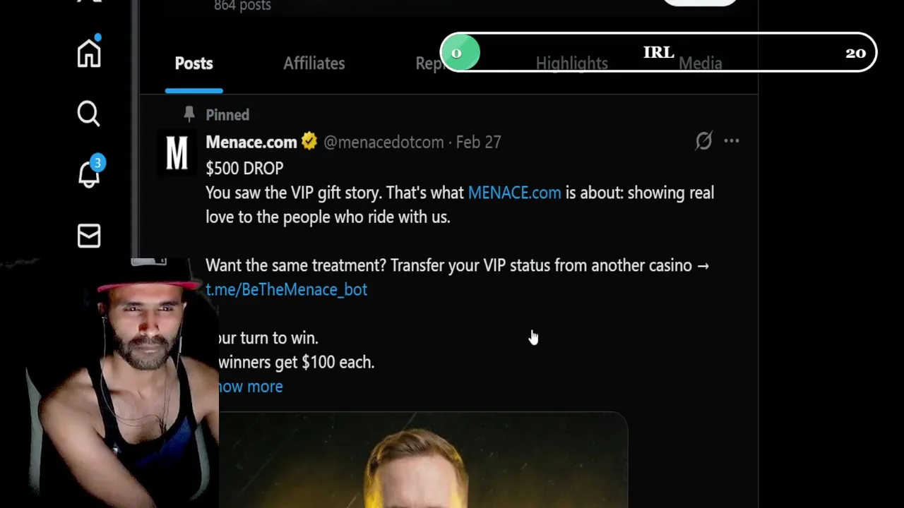Click the green IRL progress bar knob

[460, 53]
